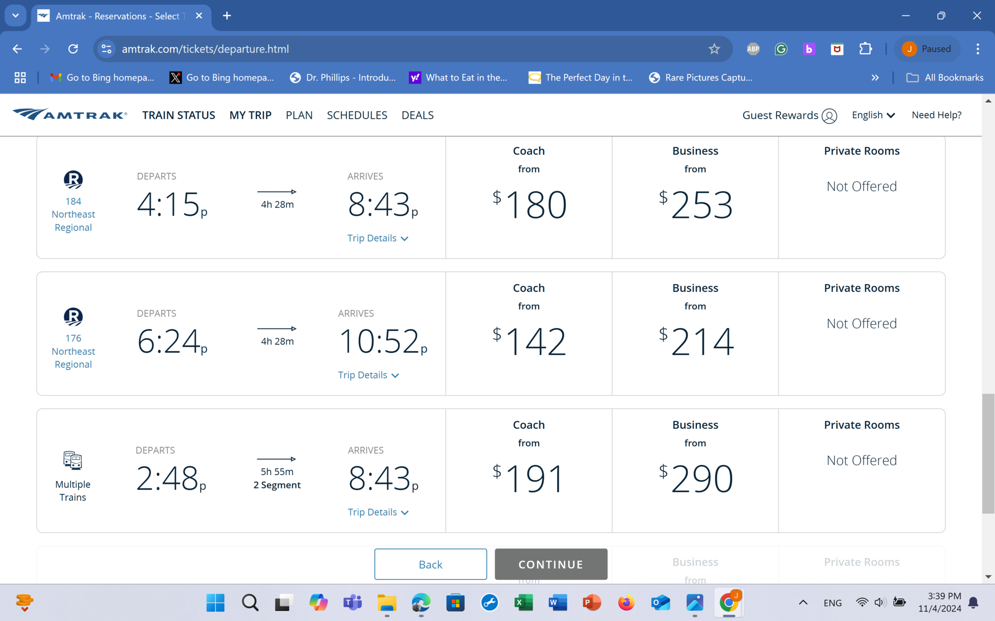Image resolution: width=995 pixels, height=621 pixels.
Task: Open the Guest Rewards profile icon
Action: [829, 116]
